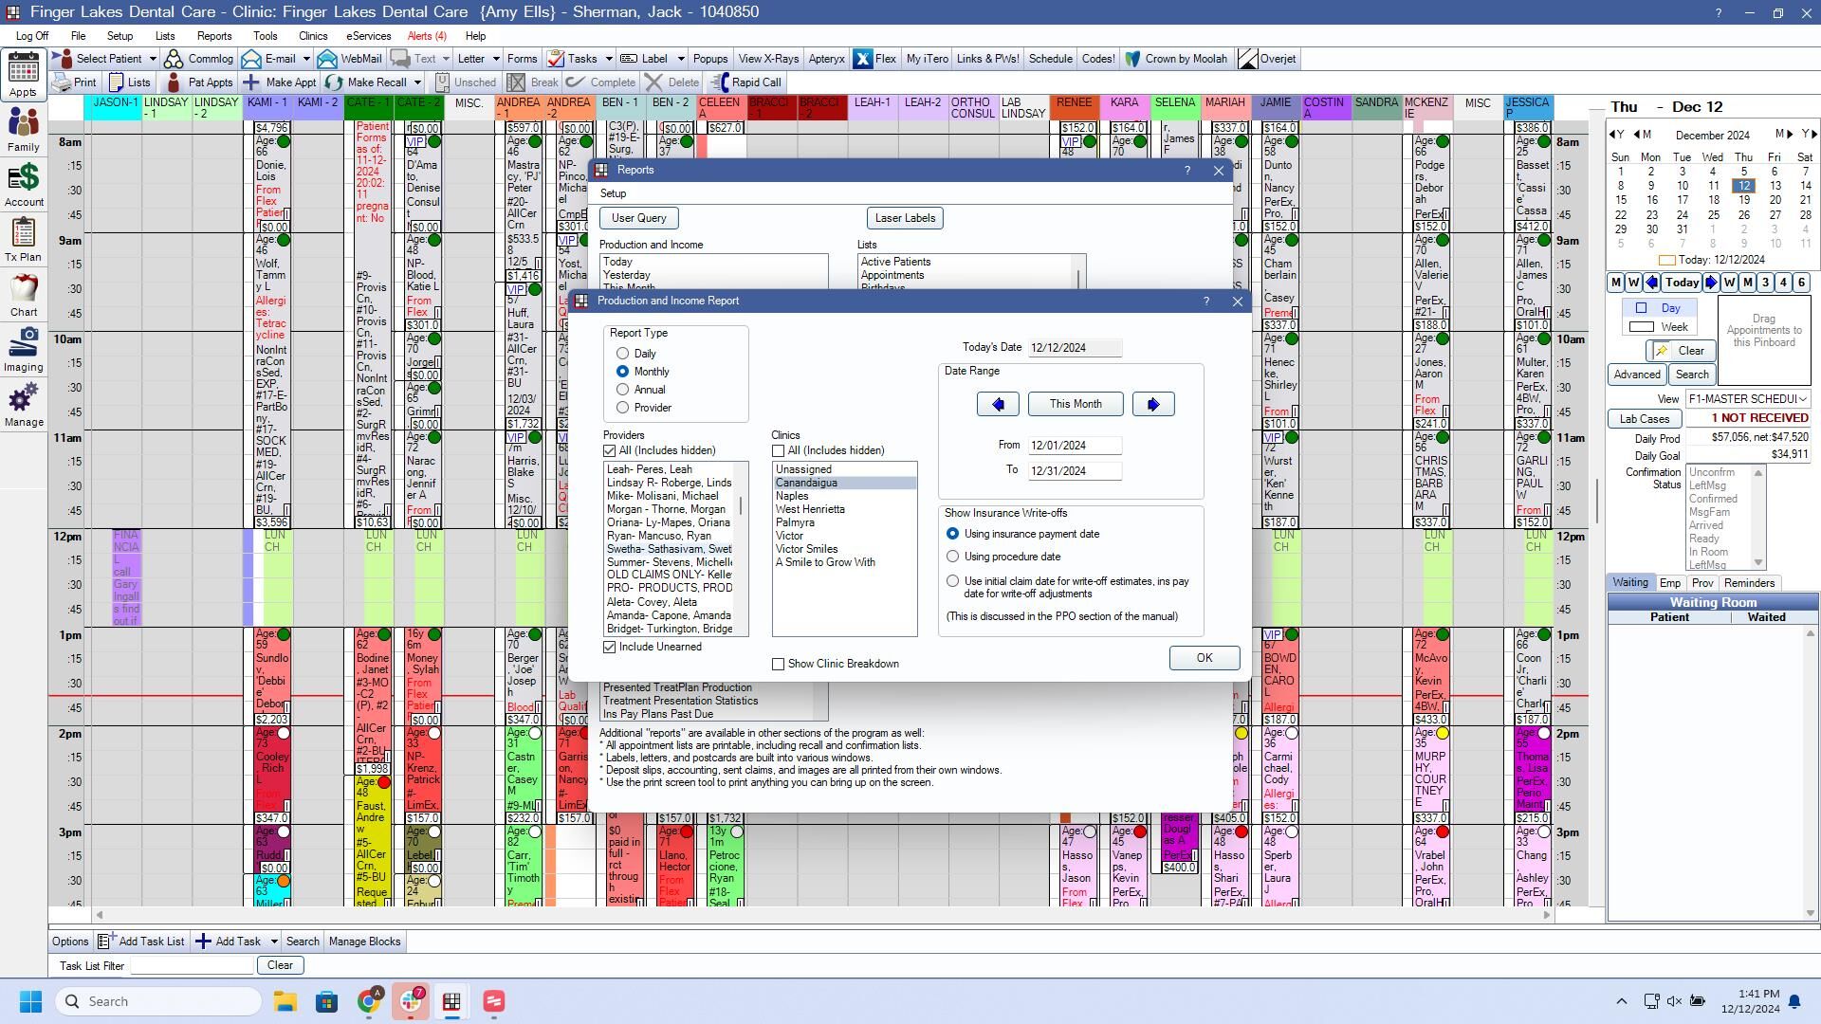
Task: Open the Reports menu
Action: (x=214, y=36)
